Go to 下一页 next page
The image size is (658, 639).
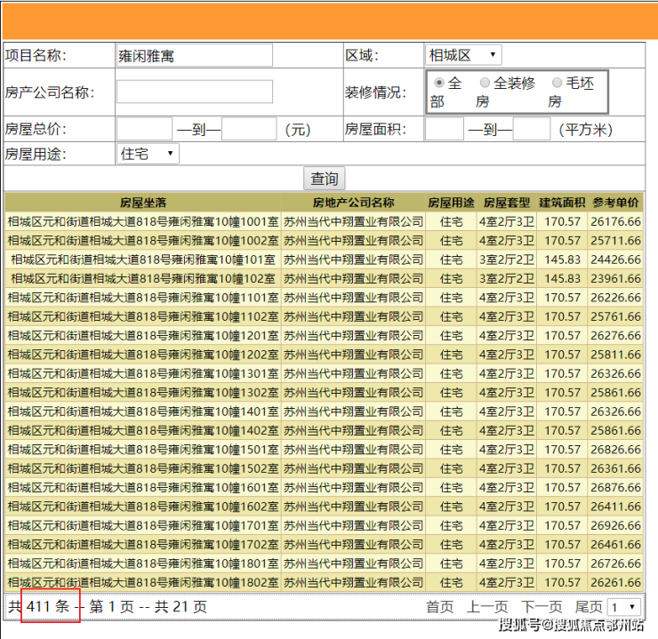(x=541, y=606)
